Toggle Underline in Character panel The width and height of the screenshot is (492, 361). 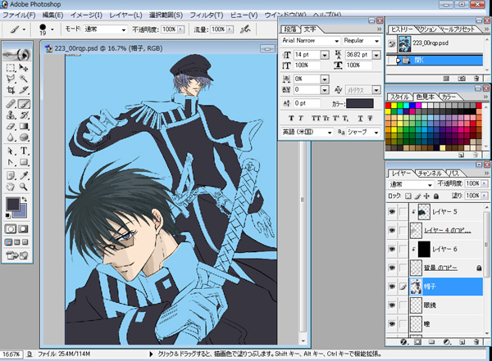(x=360, y=118)
